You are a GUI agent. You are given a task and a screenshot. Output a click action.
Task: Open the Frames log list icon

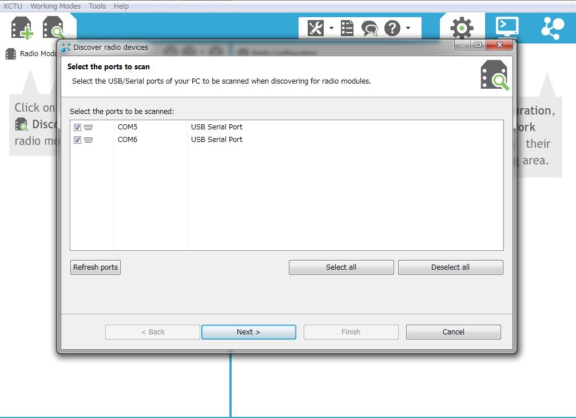click(x=347, y=28)
